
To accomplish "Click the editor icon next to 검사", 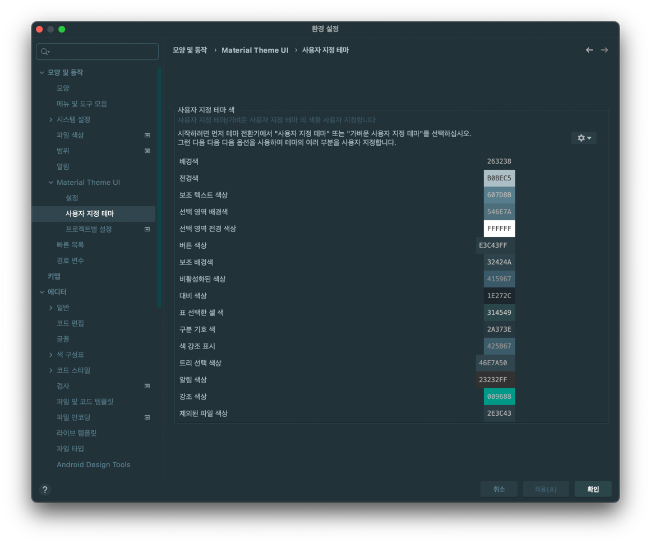I will tap(147, 385).
